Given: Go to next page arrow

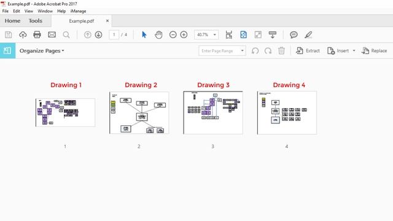Looking at the screenshot, I should [x=98, y=34].
